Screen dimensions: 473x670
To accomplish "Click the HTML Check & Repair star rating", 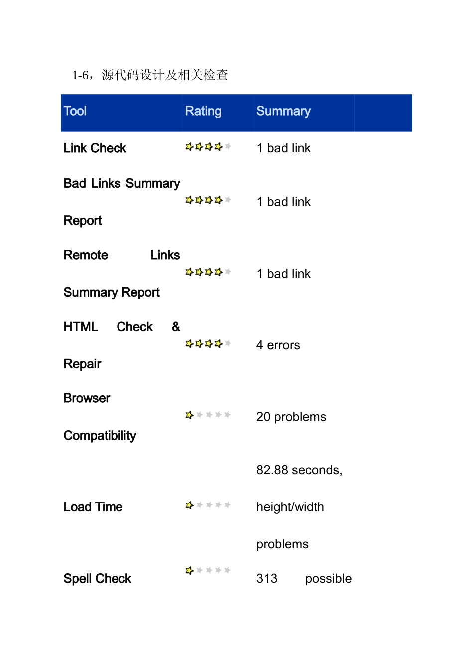I will click(x=208, y=344).
